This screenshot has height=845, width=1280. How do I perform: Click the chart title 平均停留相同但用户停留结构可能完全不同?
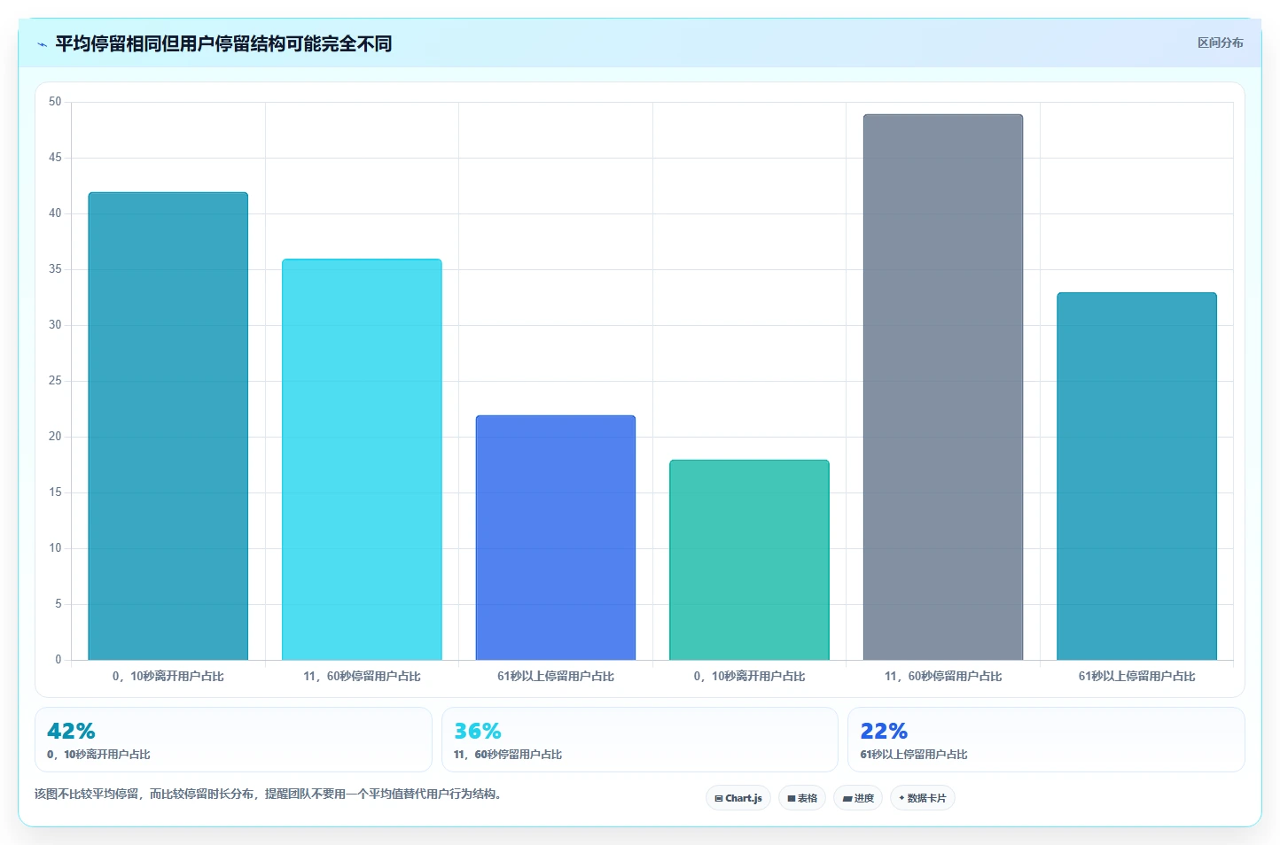tap(223, 43)
